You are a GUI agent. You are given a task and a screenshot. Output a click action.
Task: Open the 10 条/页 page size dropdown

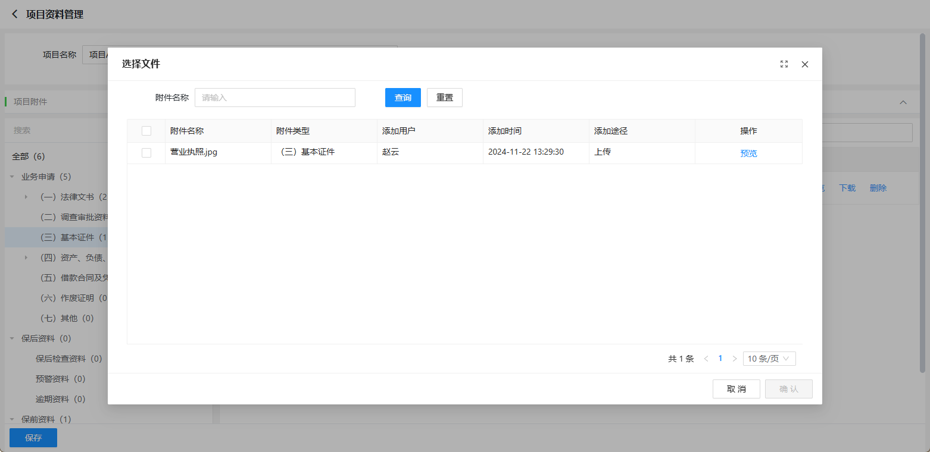(769, 359)
